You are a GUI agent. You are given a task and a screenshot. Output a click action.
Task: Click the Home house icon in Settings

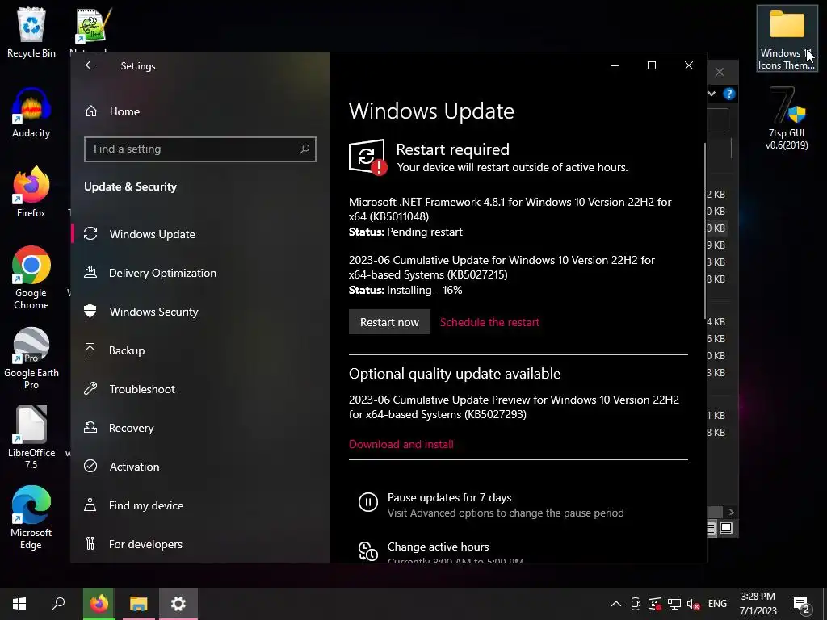coord(91,111)
